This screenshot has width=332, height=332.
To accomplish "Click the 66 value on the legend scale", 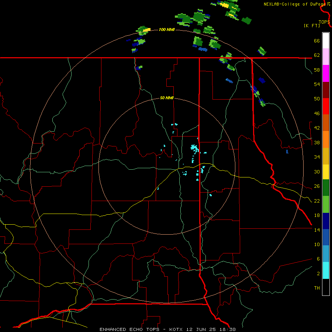I will [317, 41].
